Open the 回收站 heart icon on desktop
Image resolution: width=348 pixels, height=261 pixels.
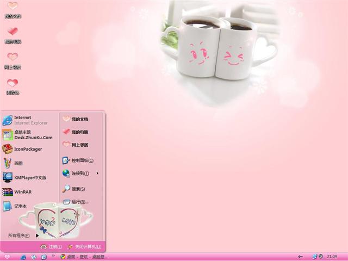coord(13,87)
